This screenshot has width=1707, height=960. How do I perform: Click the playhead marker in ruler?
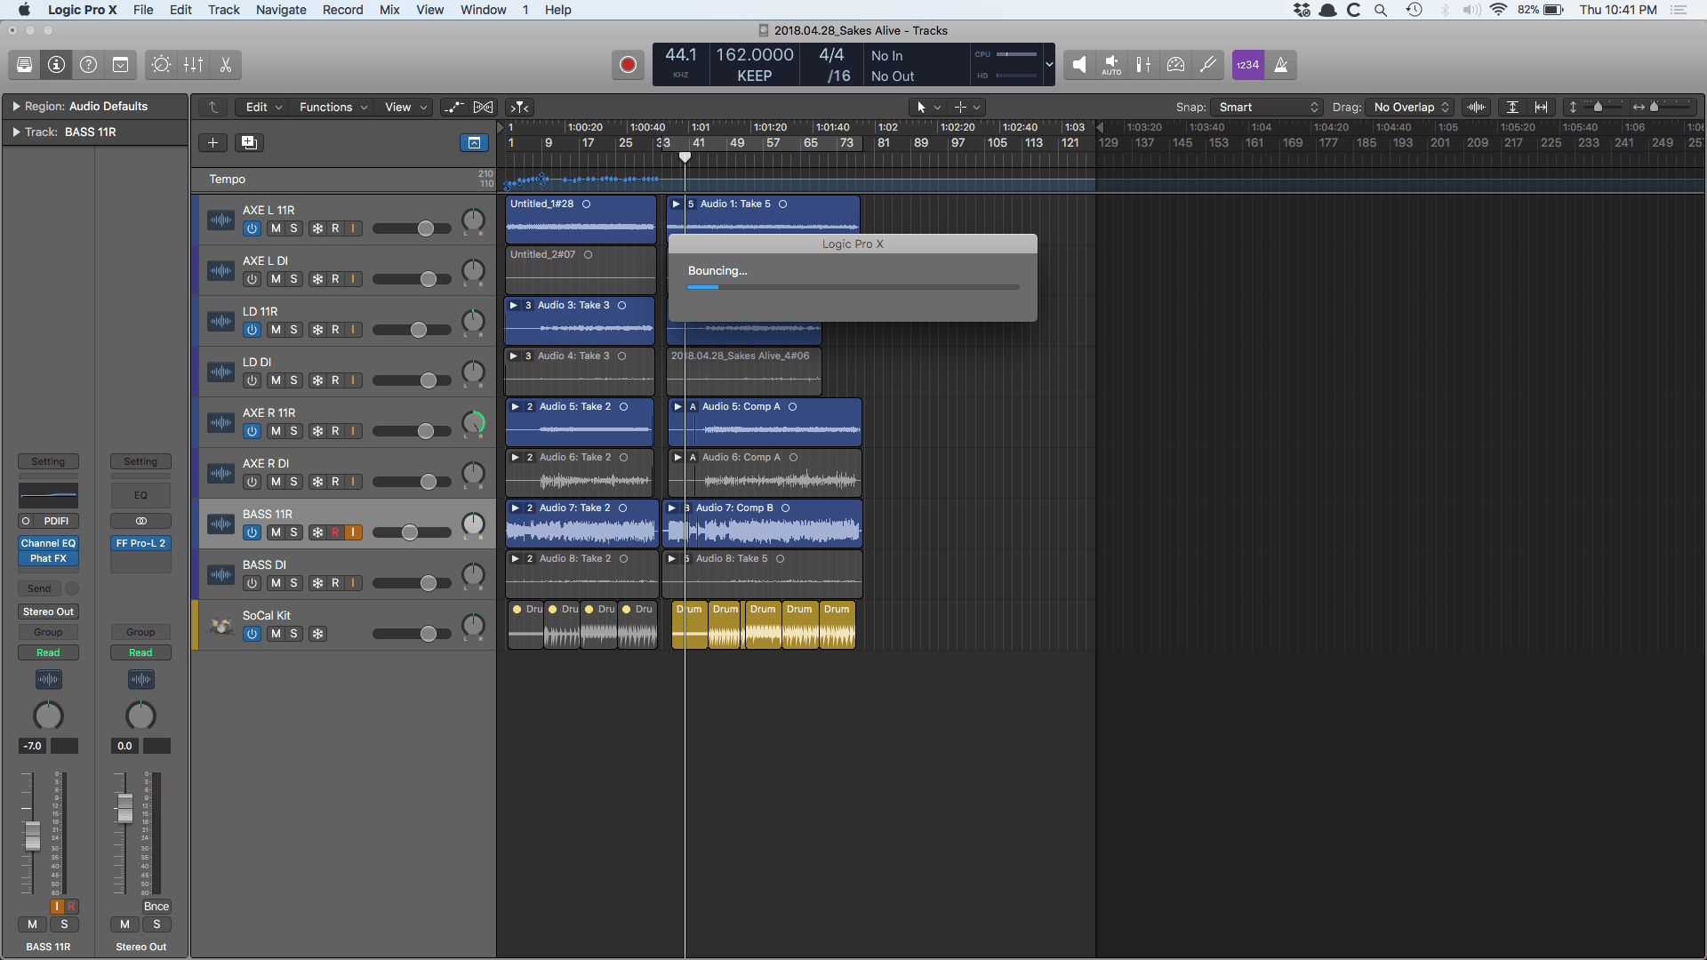[685, 157]
